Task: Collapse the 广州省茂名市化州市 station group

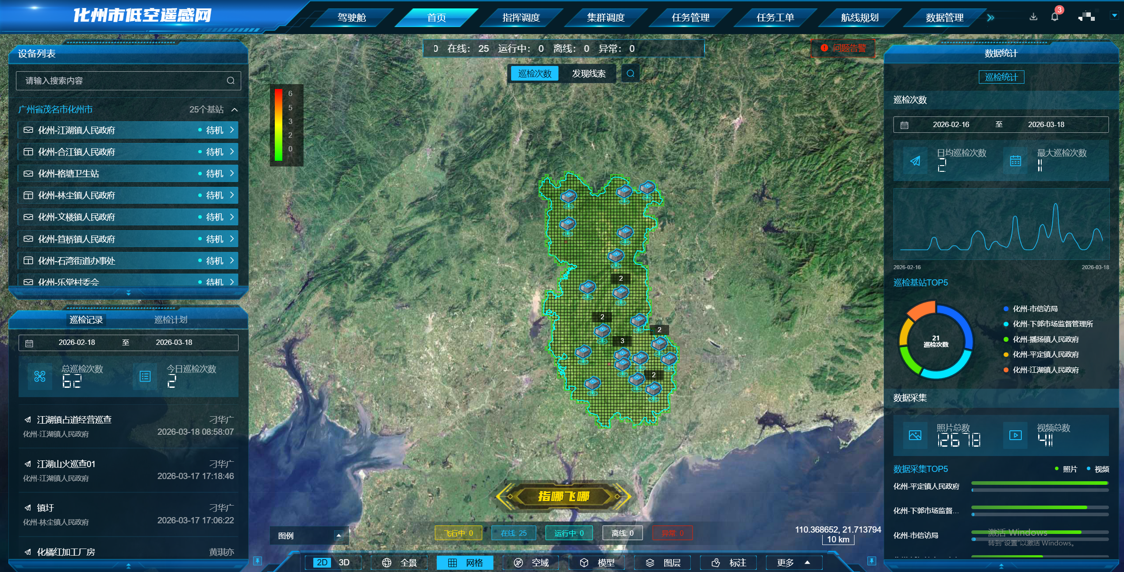Action: tap(235, 109)
